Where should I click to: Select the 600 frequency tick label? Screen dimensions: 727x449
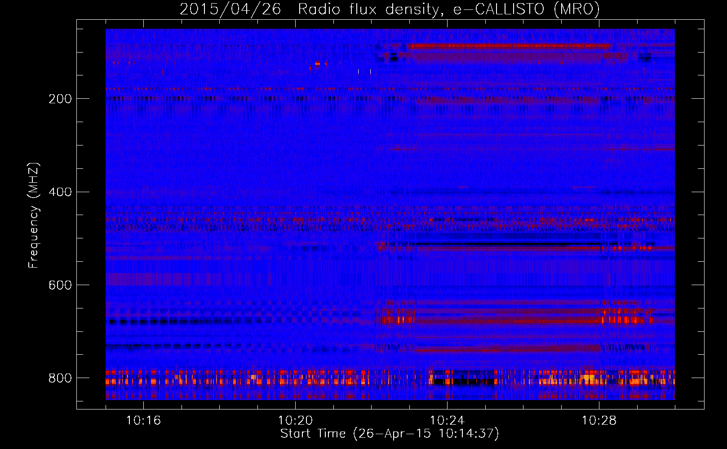tap(60, 285)
